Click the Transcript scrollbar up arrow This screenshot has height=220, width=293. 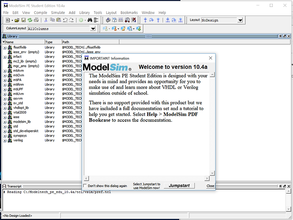click(289, 191)
